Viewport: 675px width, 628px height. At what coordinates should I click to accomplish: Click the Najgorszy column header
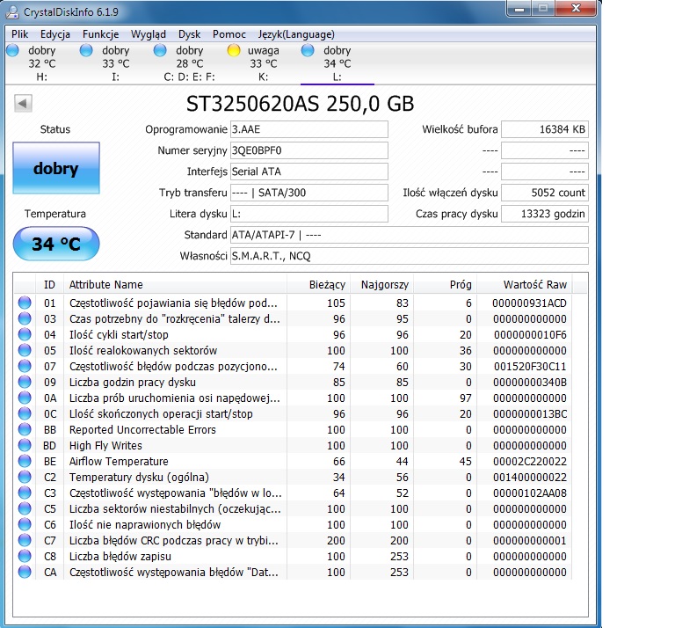tap(381, 285)
